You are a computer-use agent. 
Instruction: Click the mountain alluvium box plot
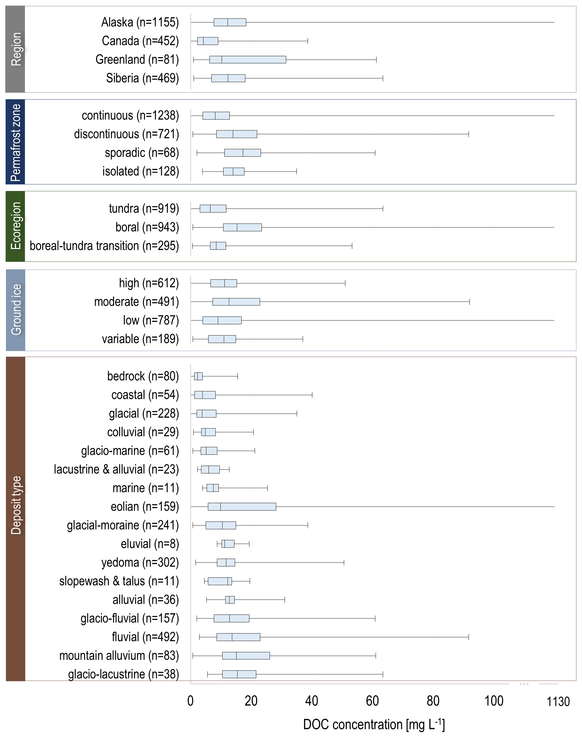pyautogui.click(x=246, y=656)
